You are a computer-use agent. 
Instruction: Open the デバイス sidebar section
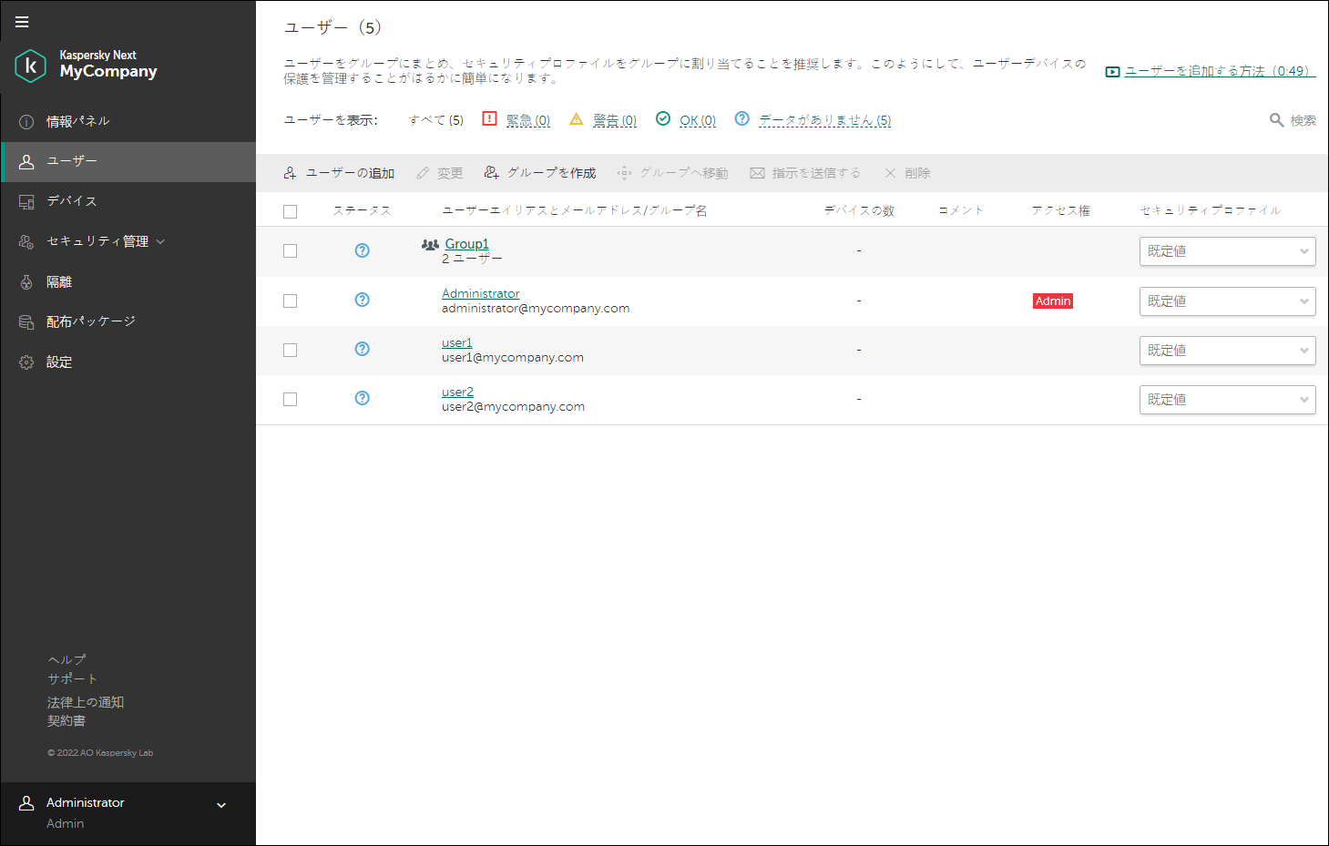[x=71, y=201]
